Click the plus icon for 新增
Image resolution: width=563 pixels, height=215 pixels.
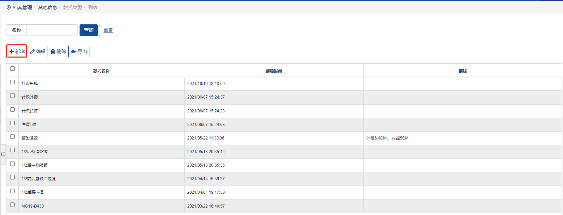pyautogui.click(x=12, y=51)
